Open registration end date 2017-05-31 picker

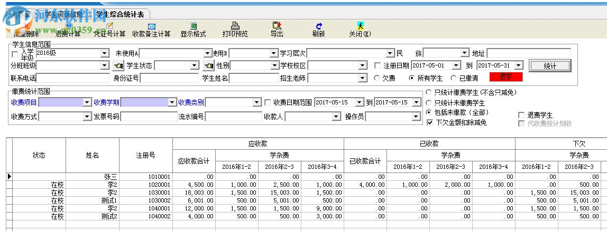coord(519,66)
